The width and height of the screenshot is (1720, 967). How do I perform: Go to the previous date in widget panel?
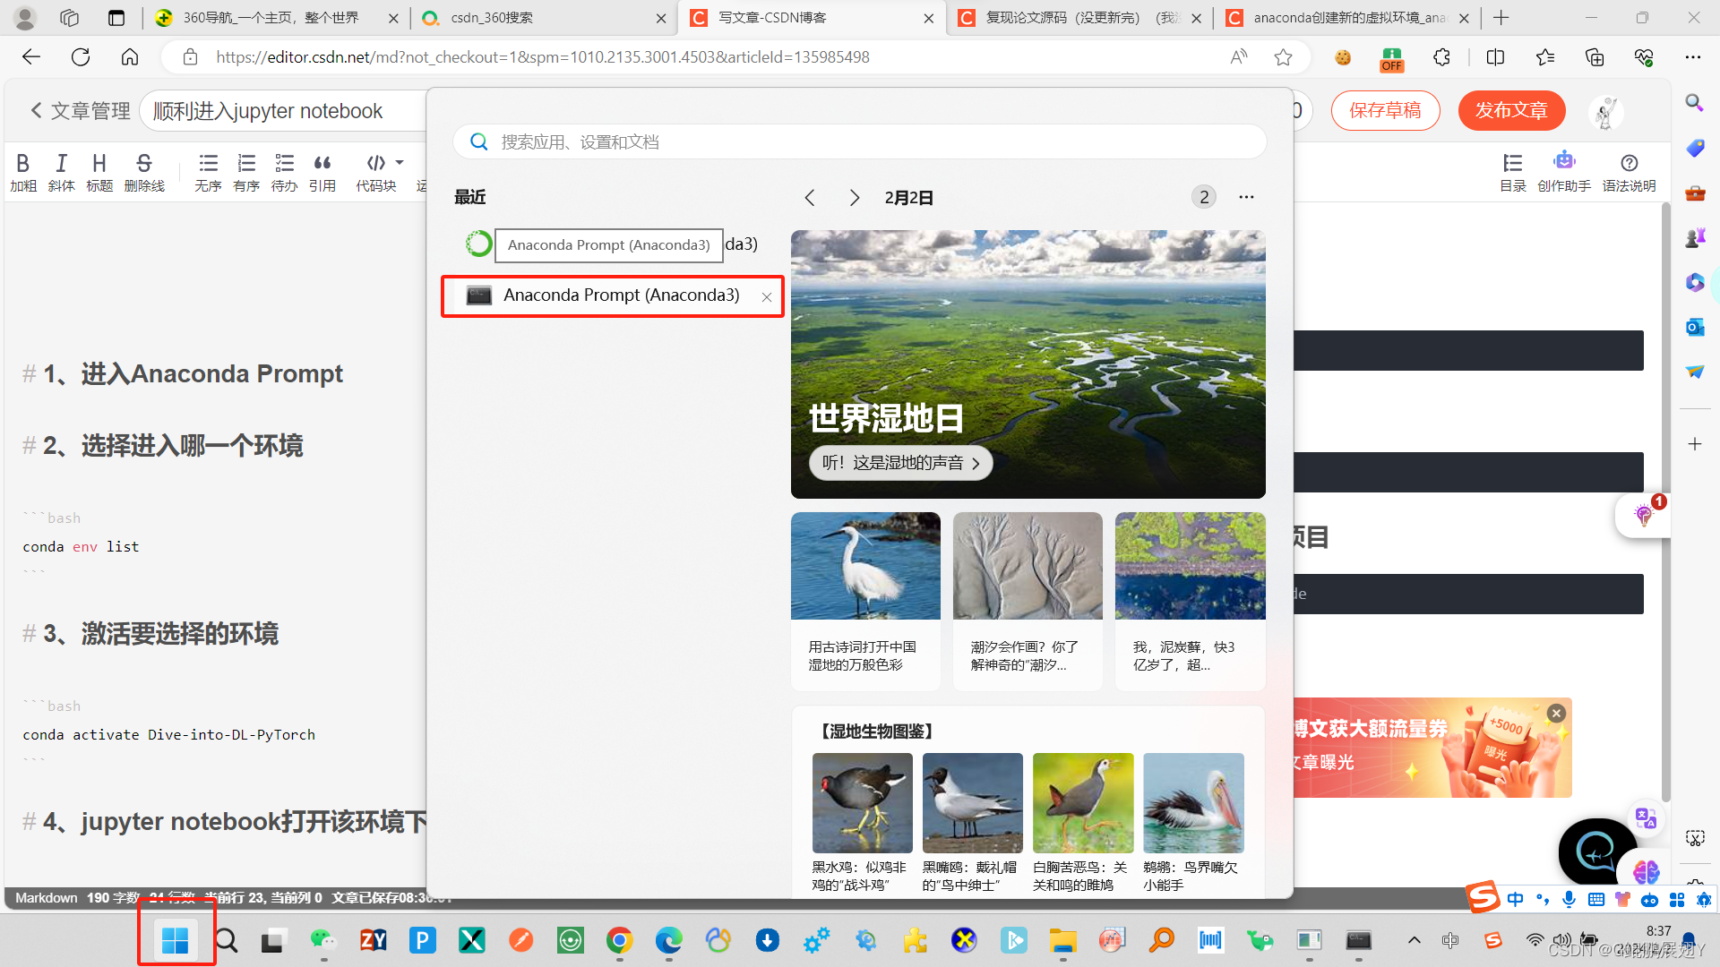tap(810, 198)
